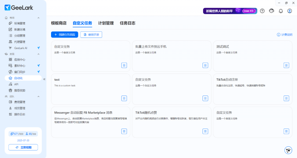
Task: Select 环境管理 in the sidebar
Action: (20, 23)
